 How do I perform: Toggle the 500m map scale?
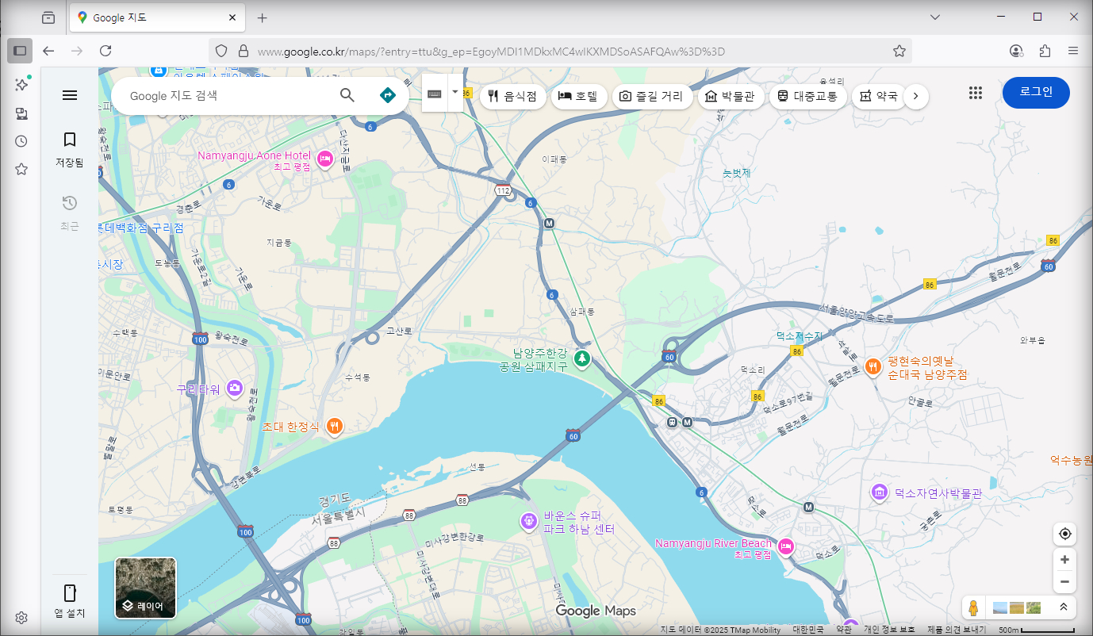click(x=1037, y=630)
